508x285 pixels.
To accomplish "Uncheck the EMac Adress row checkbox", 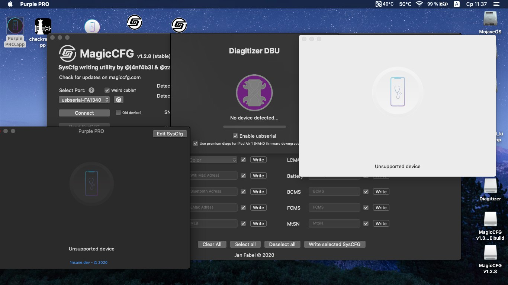I will [x=243, y=207].
